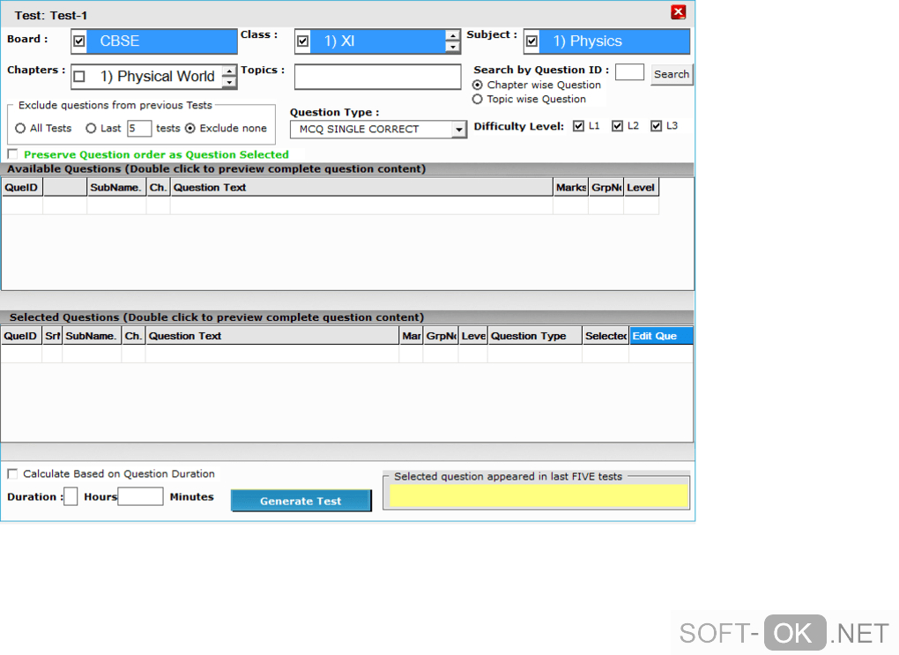Select the Exclude none radio button

click(190, 129)
